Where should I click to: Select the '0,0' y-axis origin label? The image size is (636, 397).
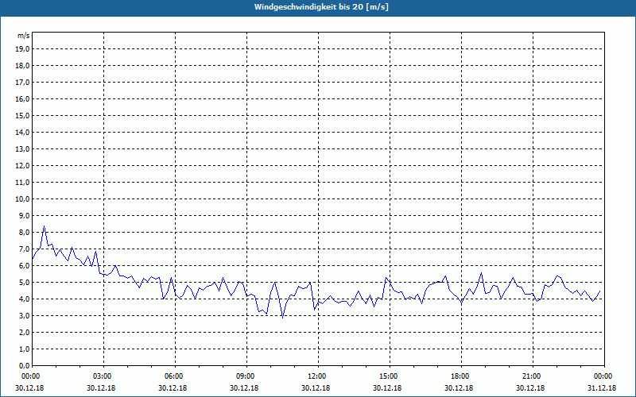pos(23,365)
